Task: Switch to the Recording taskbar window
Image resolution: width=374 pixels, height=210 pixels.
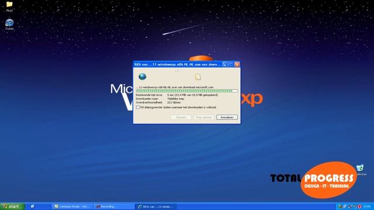Action: [x=113, y=206]
